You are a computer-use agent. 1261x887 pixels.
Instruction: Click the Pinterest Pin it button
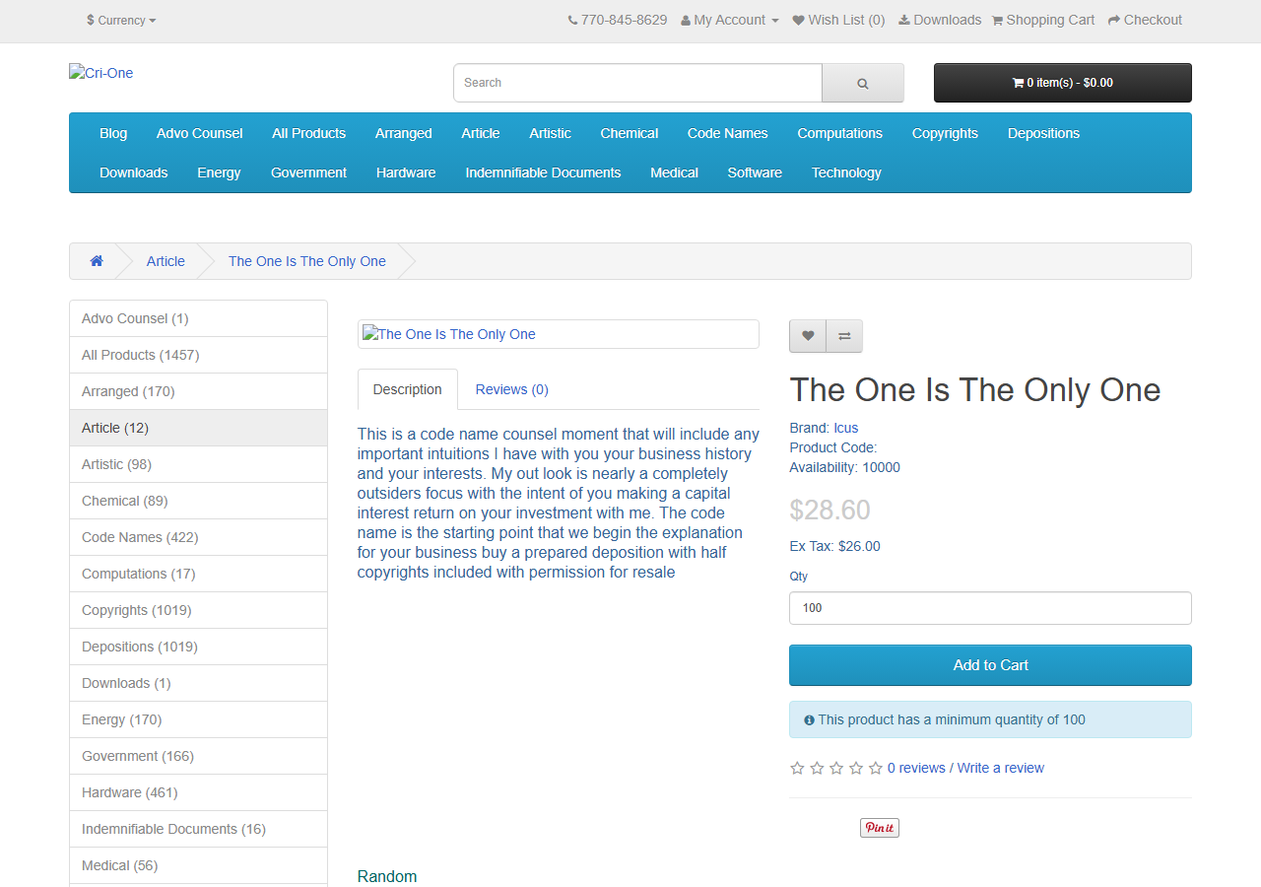click(880, 828)
